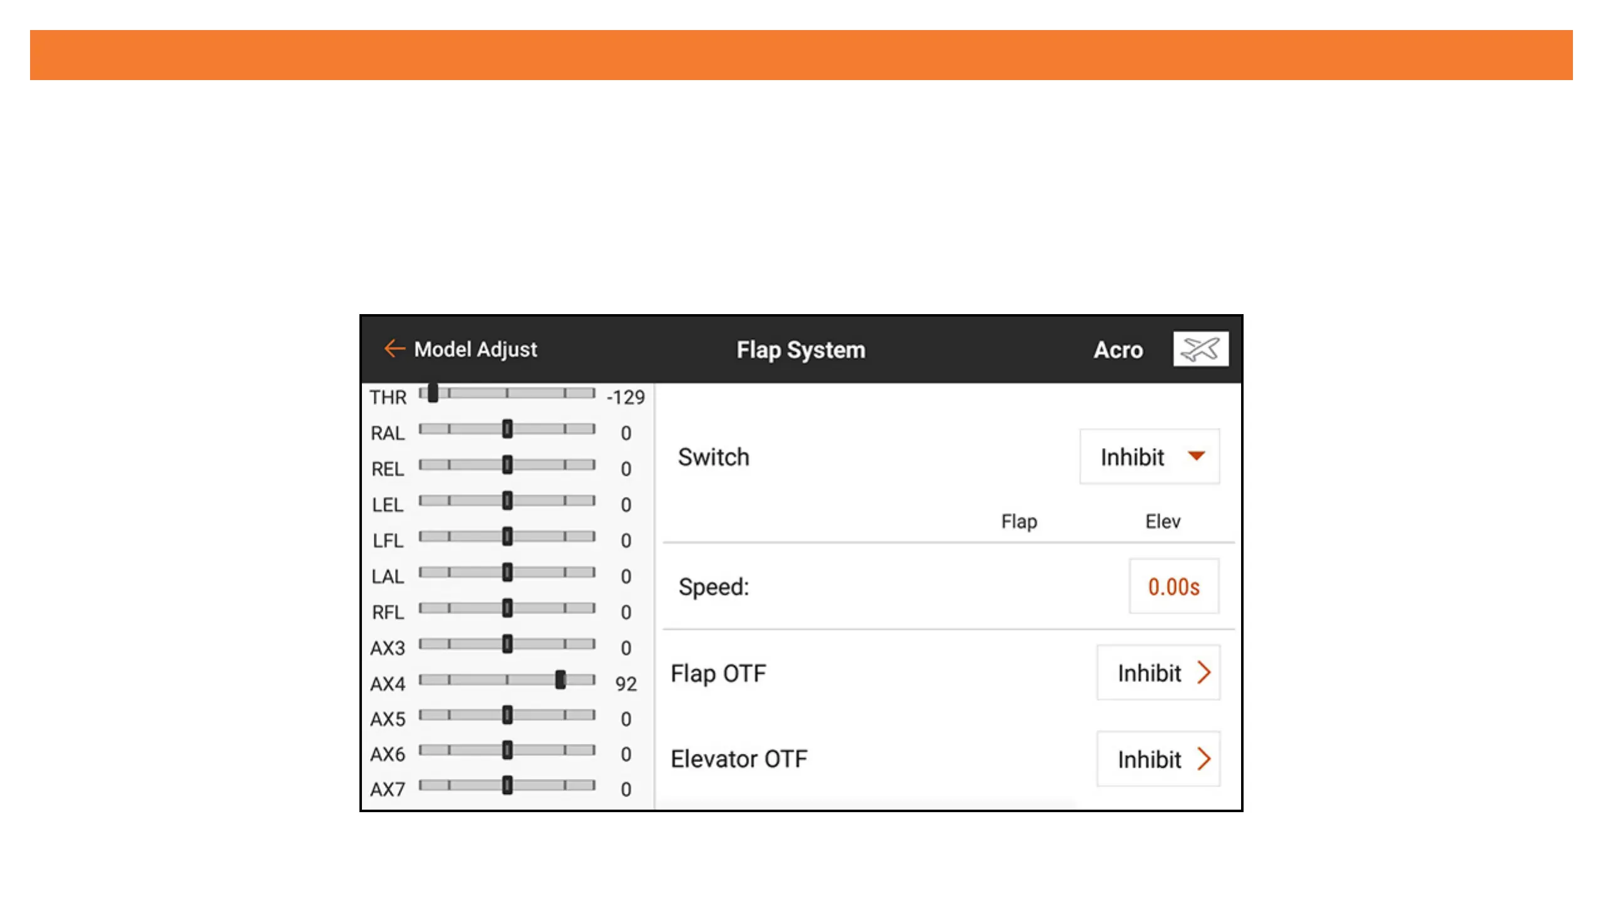Screen dimensions: 1603x901
Task: Click the AX4 channel slider
Action: [x=507, y=679]
